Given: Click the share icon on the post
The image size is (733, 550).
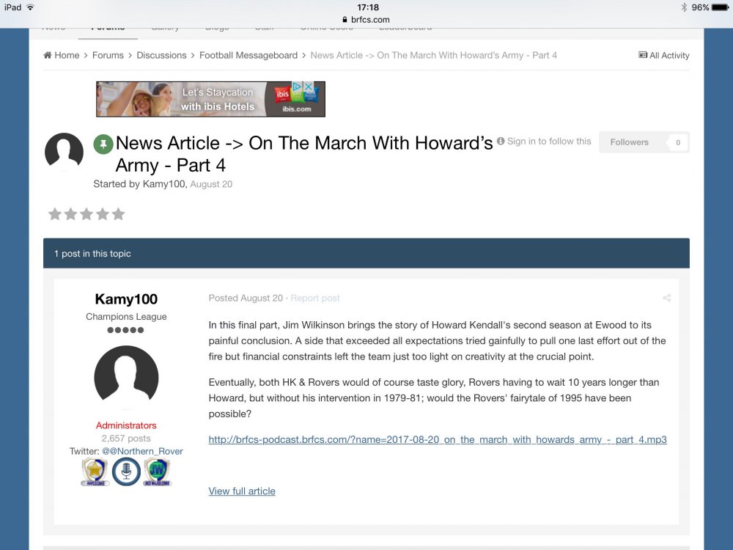Looking at the screenshot, I should point(666,298).
